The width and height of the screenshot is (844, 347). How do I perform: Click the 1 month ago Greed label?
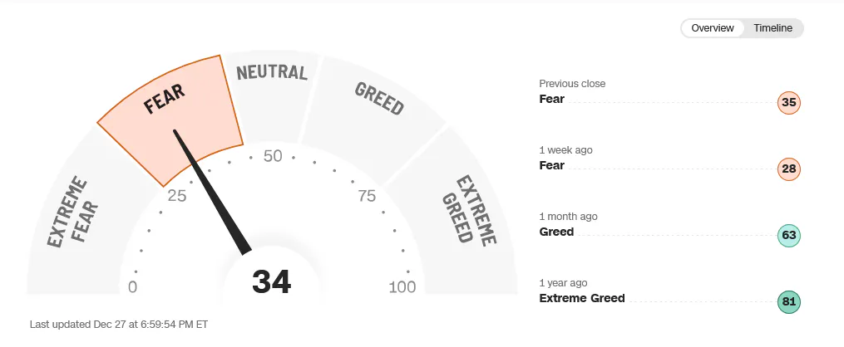click(x=556, y=232)
